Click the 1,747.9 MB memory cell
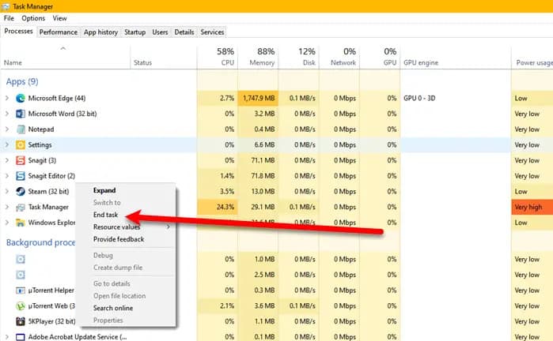Image resolution: width=553 pixels, height=341 pixels. pos(258,98)
